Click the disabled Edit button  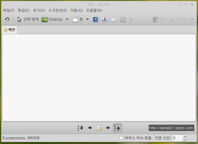coord(160,19)
